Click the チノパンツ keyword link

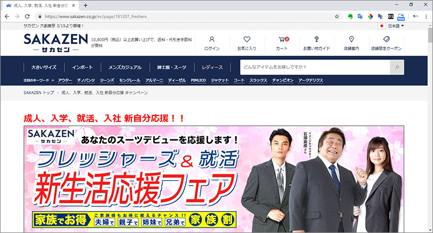pos(86,80)
